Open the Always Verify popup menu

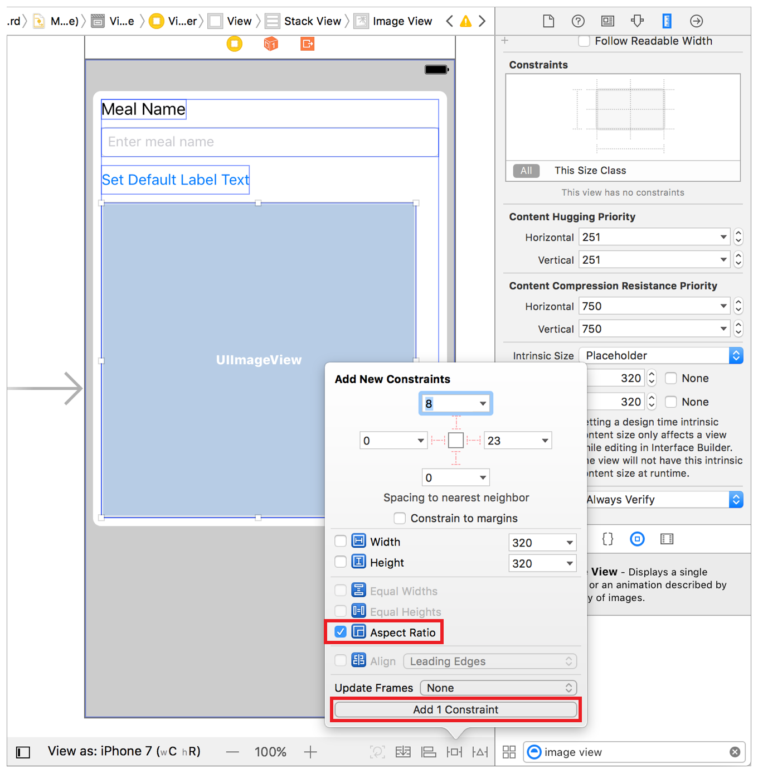[664, 499]
